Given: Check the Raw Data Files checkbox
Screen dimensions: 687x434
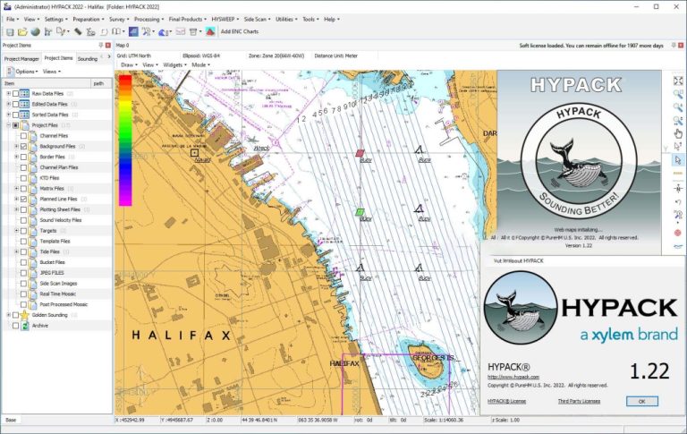Looking at the screenshot, I should pyautogui.click(x=15, y=93).
